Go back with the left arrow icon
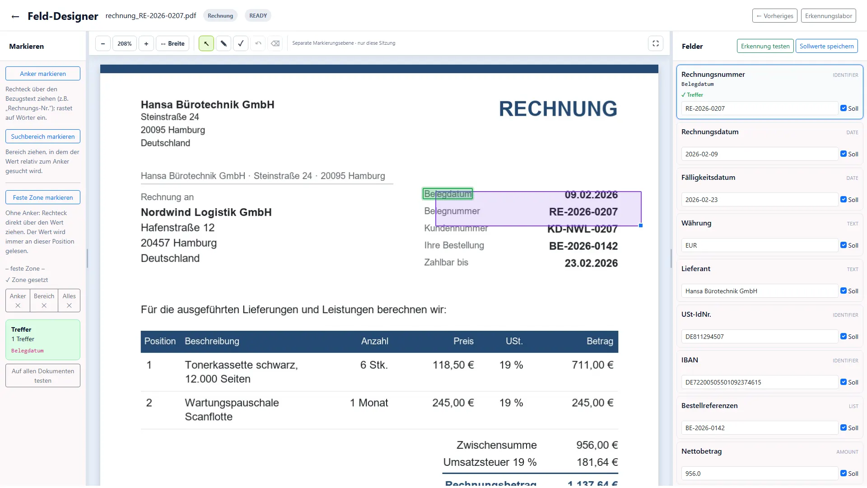Viewport: 867px width, 488px height. tap(15, 16)
